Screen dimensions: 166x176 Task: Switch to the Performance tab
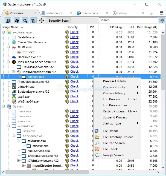pos(54,13)
